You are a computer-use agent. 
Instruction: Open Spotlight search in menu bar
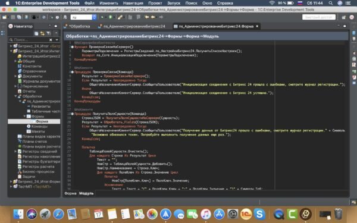(x=331, y=3)
